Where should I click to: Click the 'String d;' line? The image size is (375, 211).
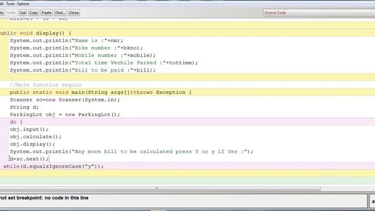tap(24, 107)
